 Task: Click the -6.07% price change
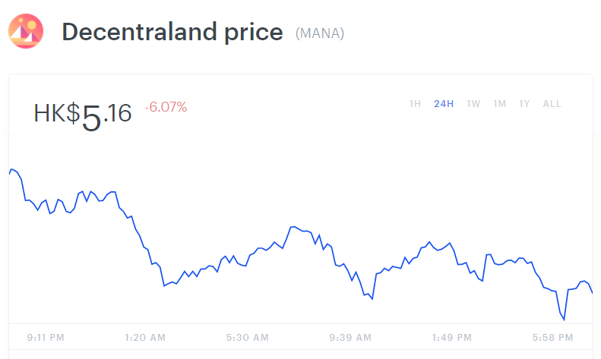[x=166, y=107]
